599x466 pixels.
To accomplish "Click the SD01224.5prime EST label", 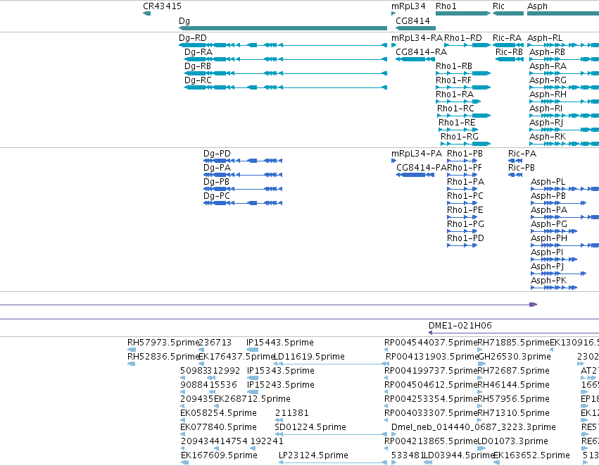I will 310,427.
